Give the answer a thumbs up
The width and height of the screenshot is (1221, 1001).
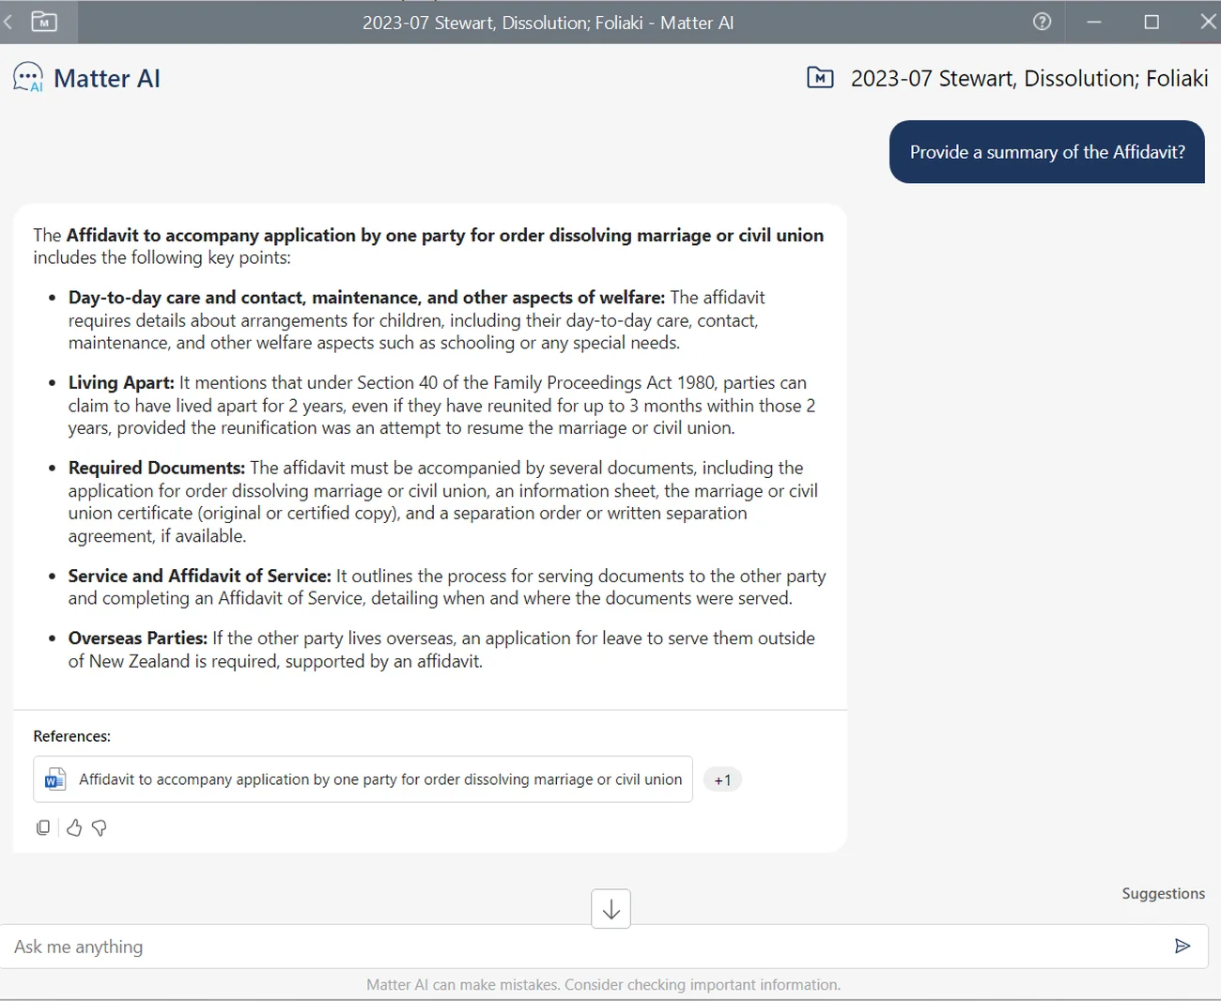tap(74, 827)
